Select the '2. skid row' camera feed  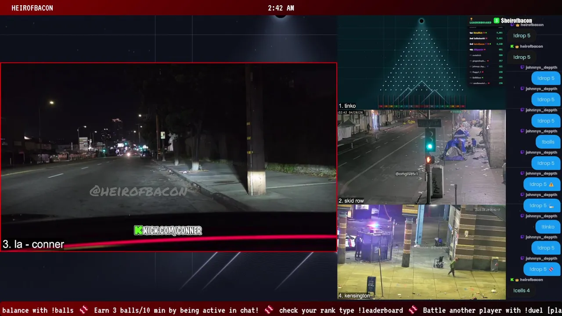click(421, 157)
